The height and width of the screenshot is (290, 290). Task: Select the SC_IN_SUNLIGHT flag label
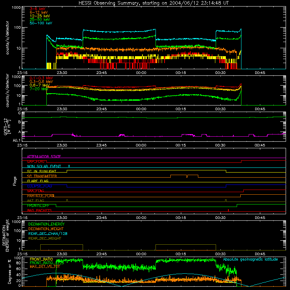click(x=42, y=171)
